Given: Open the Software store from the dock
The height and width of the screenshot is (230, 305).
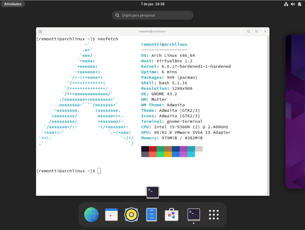Looking at the screenshot, I should (172, 214).
